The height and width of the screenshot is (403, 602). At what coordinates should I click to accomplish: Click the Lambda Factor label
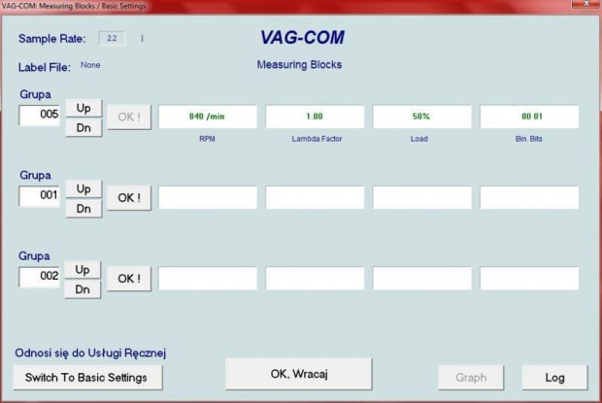pyautogui.click(x=317, y=139)
